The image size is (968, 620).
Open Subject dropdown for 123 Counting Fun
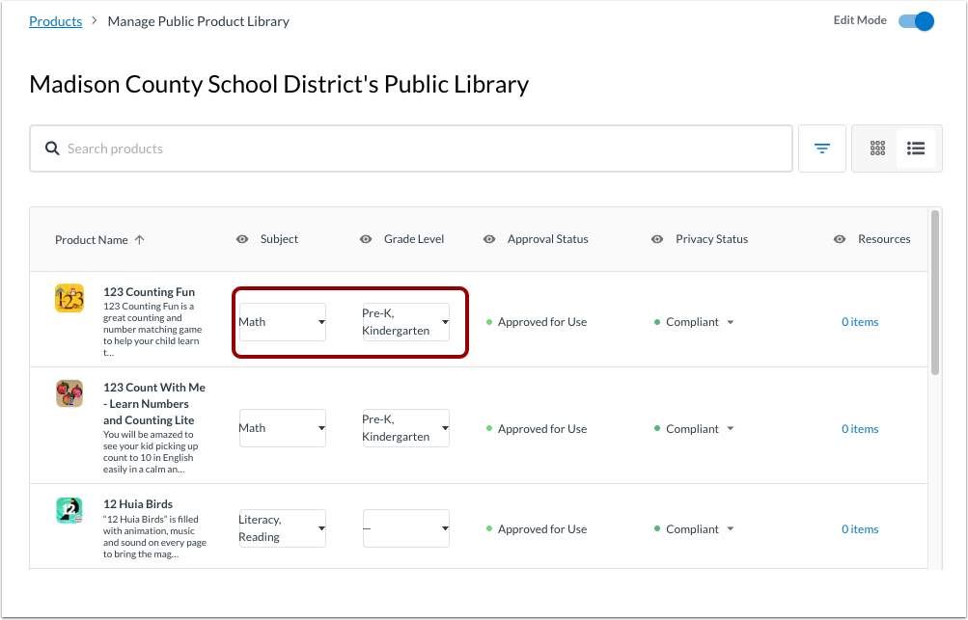[282, 322]
